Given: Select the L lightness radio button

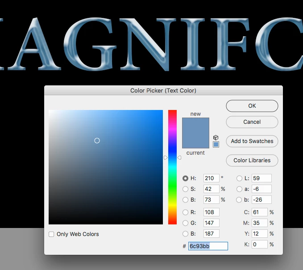Looking at the screenshot, I should click(x=239, y=178).
